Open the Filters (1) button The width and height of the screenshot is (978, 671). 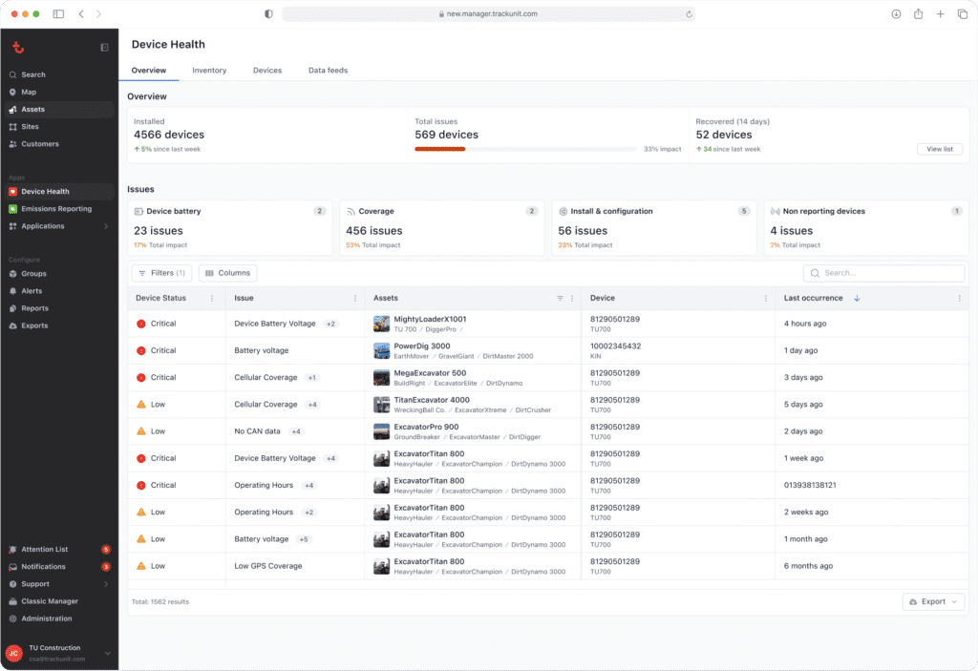[161, 273]
